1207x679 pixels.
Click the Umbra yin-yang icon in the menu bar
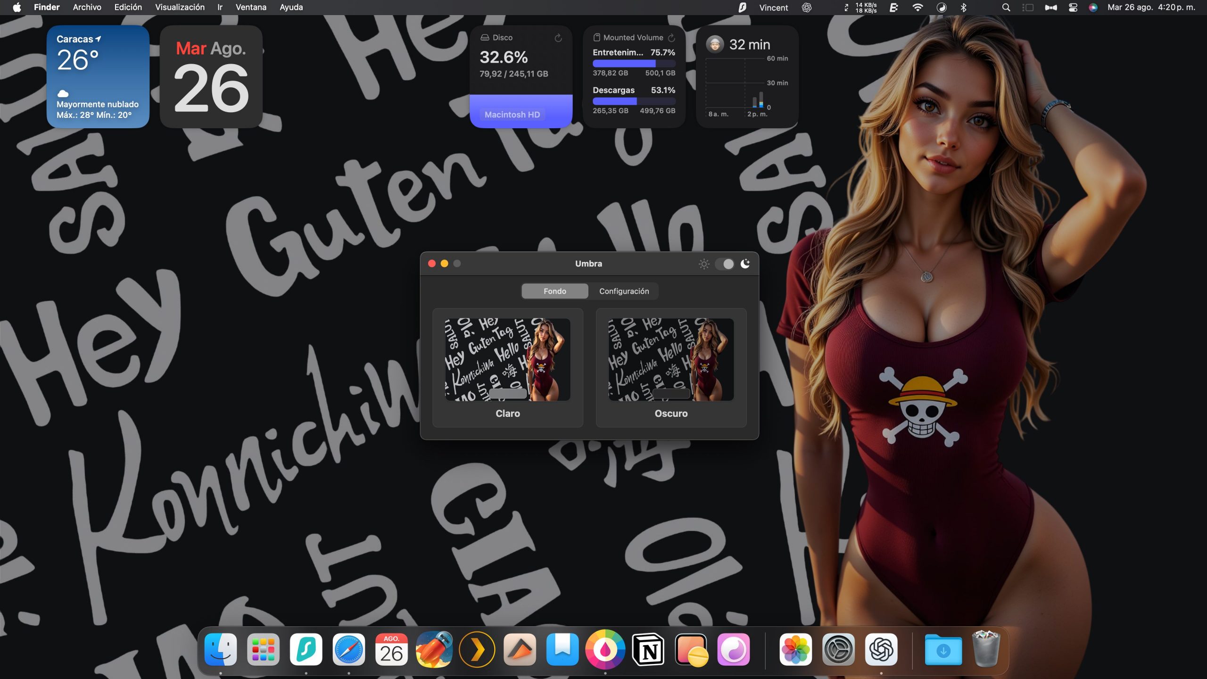point(941,7)
